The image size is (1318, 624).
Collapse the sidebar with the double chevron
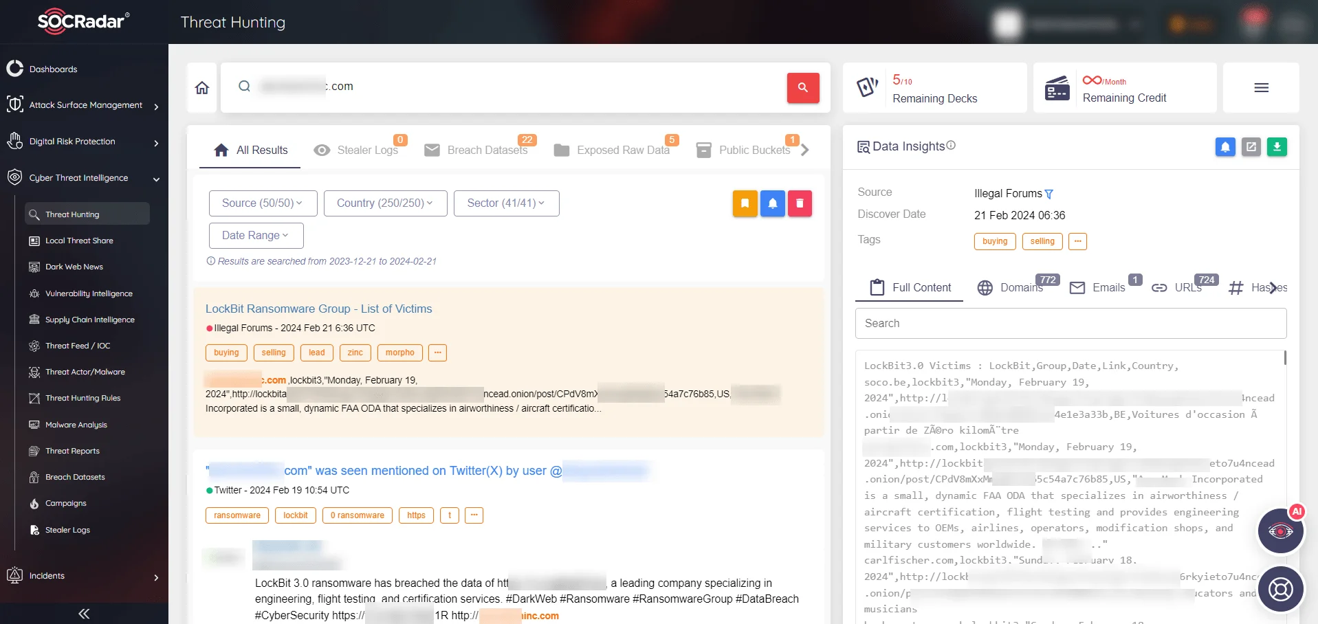click(x=84, y=614)
